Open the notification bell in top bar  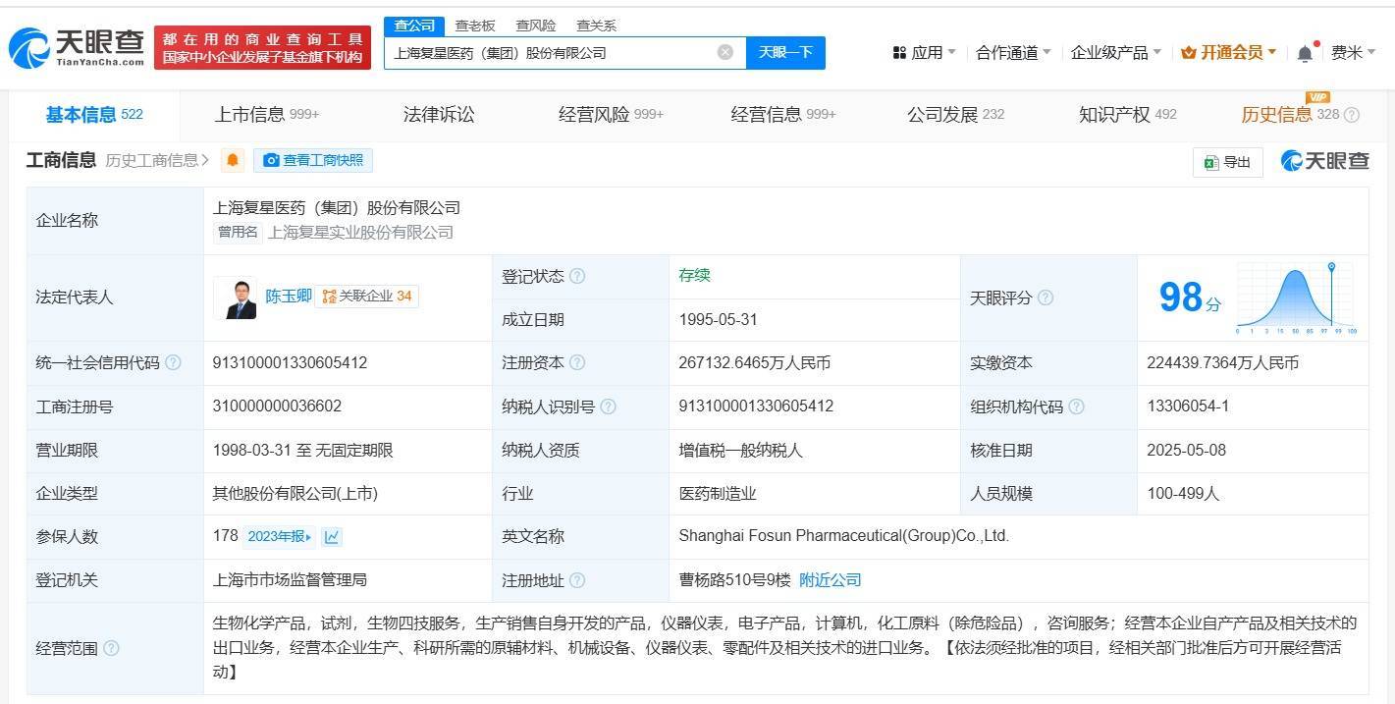[x=1305, y=53]
